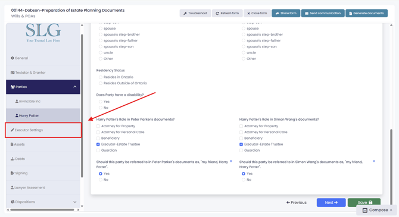The height and width of the screenshot is (217, 399).
Task: Select Yes for party disability
Action: (x=101, y=102)
